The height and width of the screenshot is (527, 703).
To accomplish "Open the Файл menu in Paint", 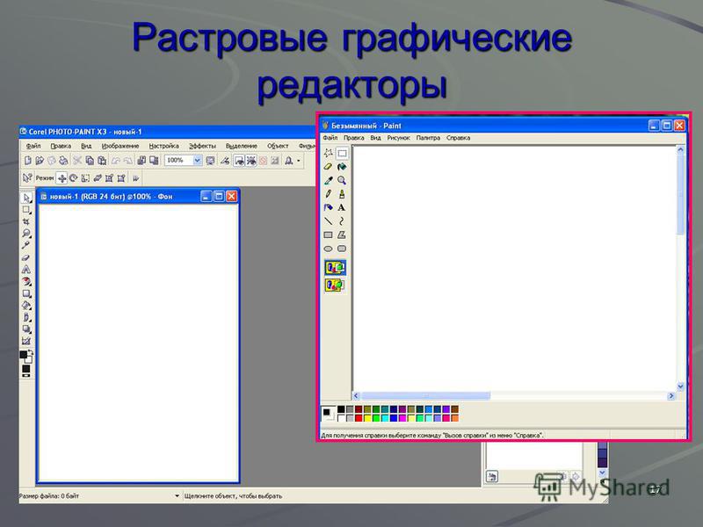I will click(330, 138).
